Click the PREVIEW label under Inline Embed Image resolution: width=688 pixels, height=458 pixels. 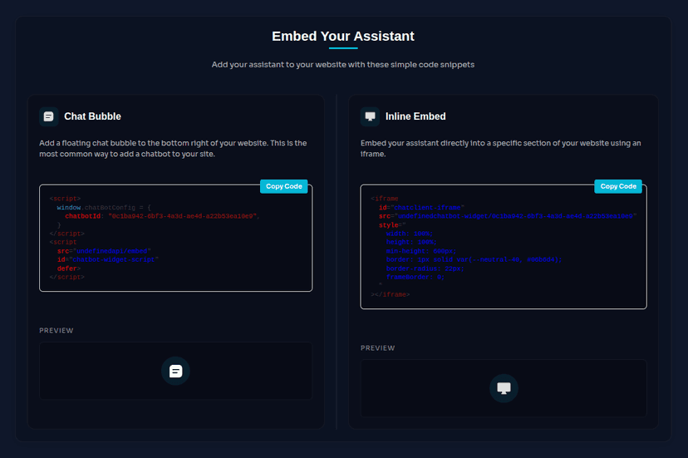point(378,347)
